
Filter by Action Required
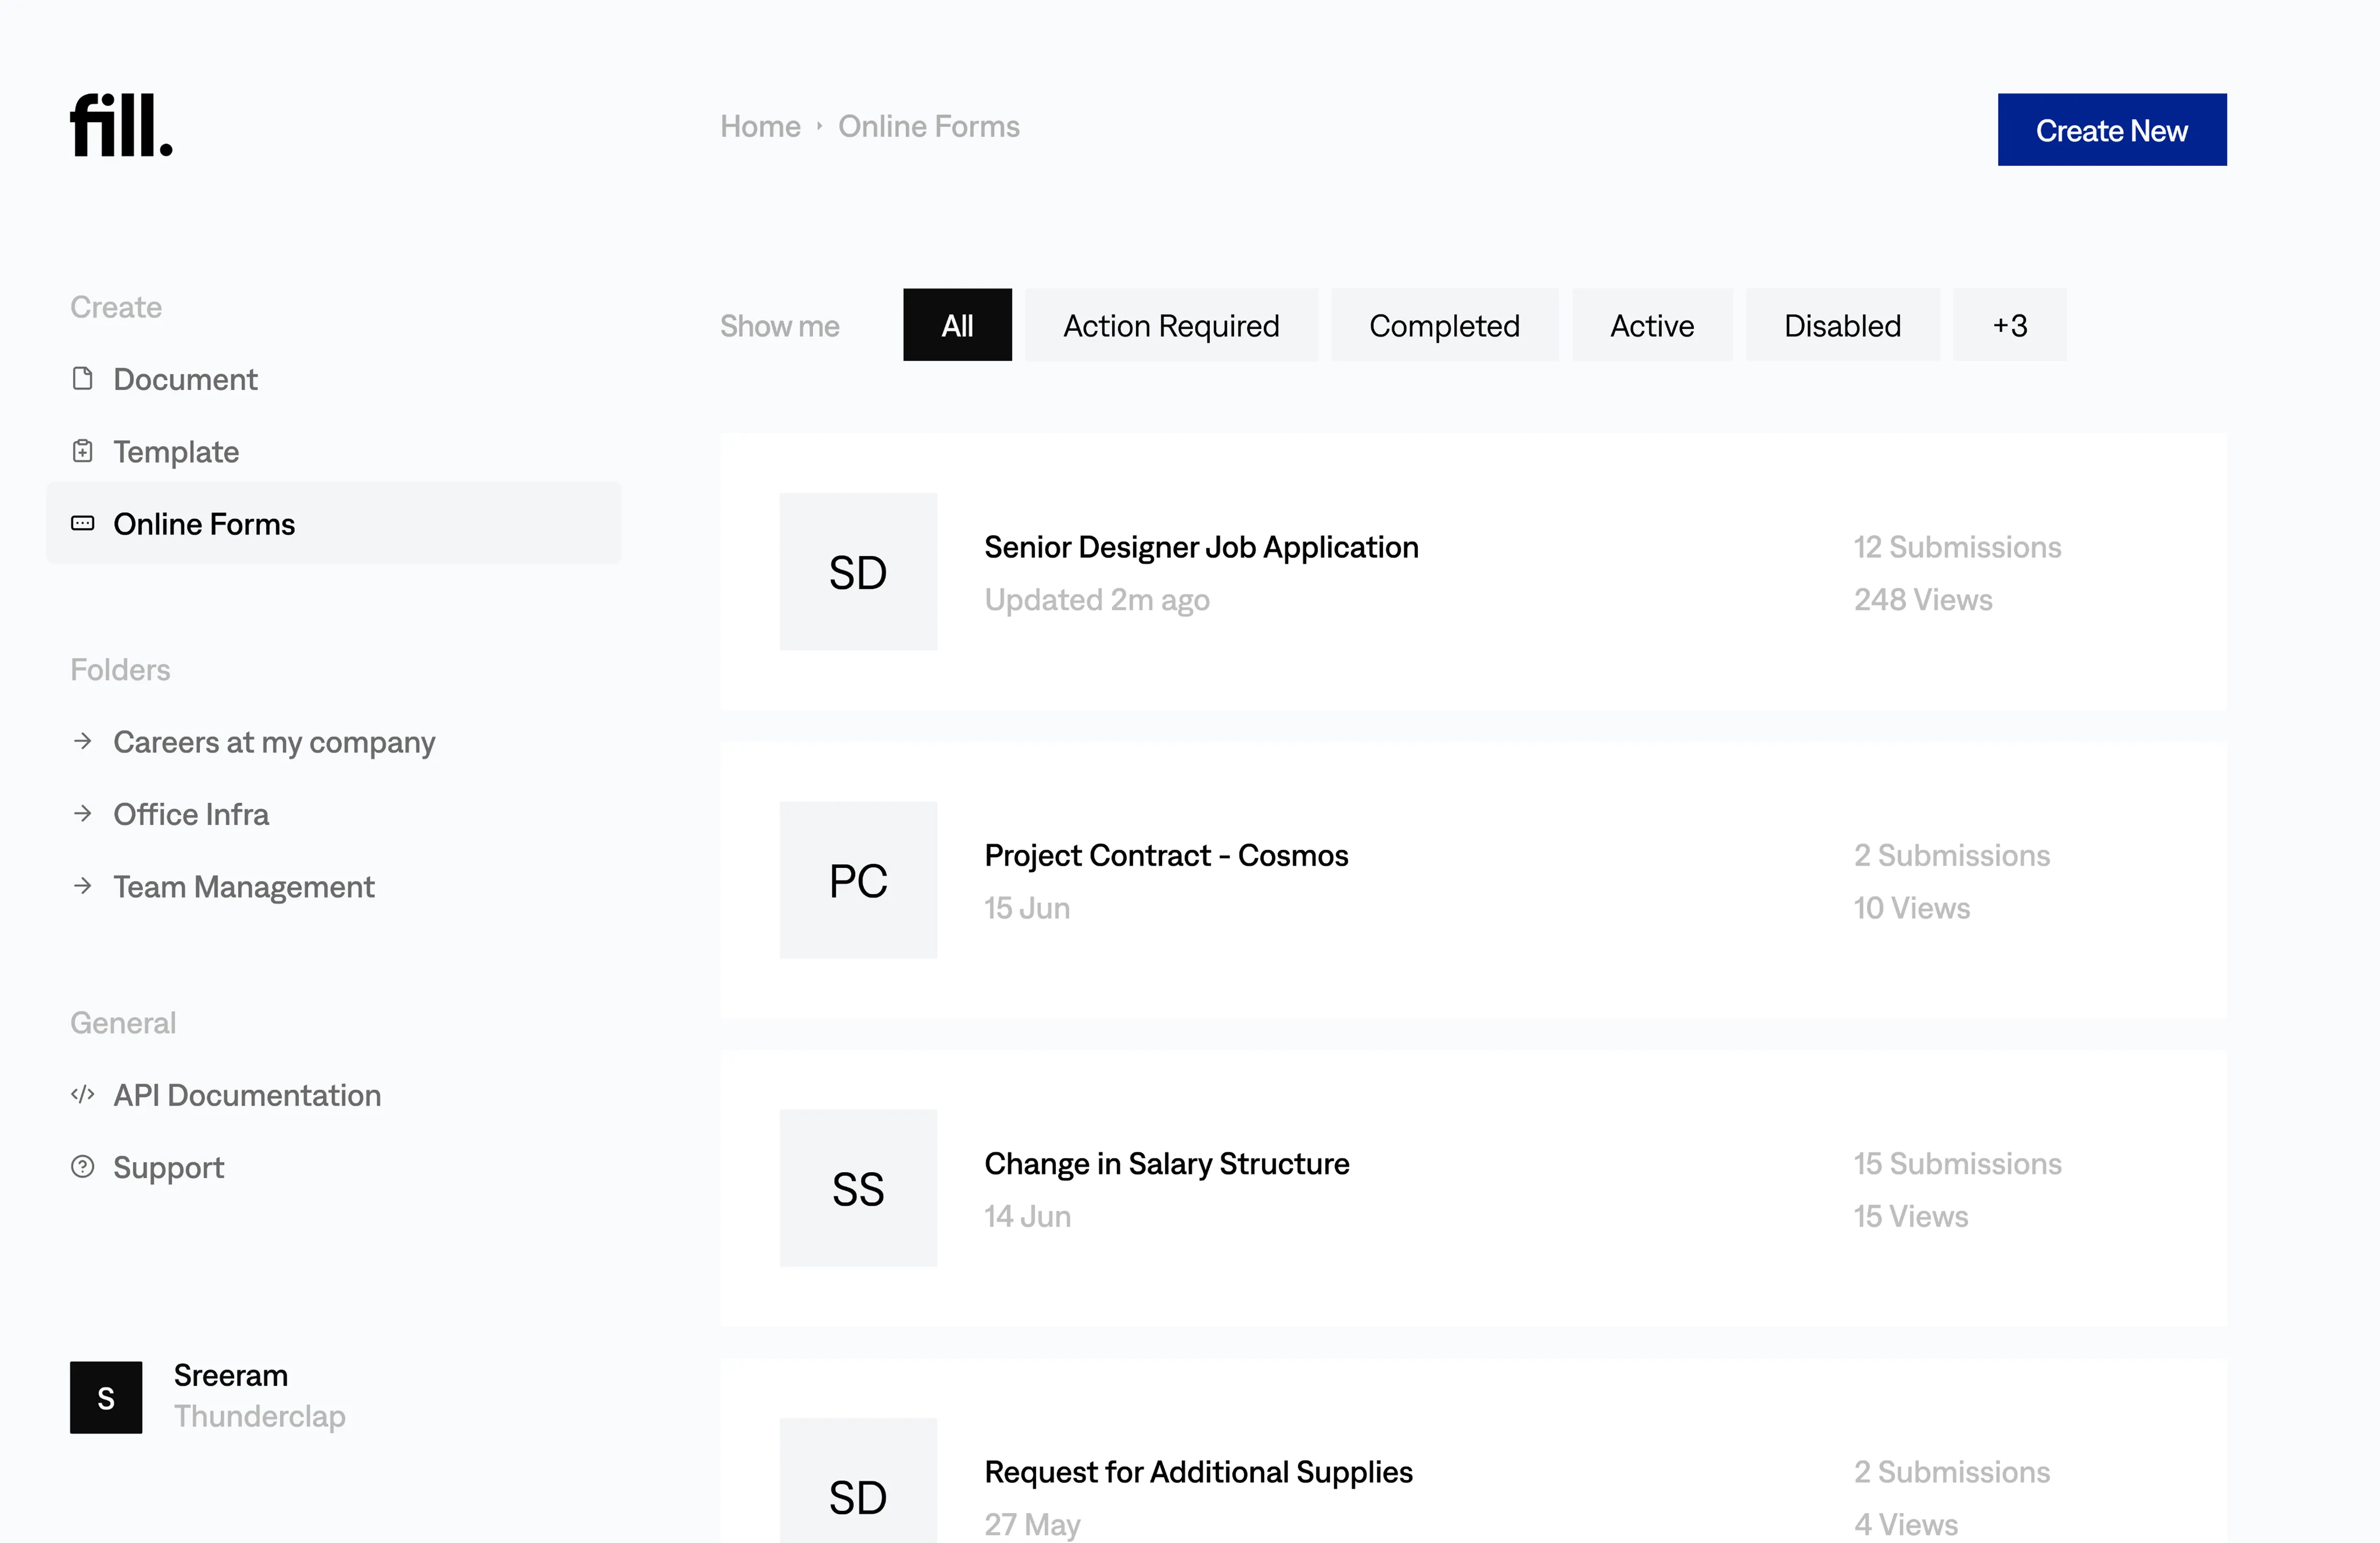point(1171,326)
